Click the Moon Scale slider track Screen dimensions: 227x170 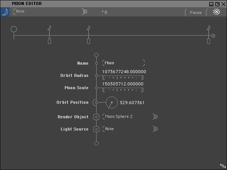pos(123,90)
